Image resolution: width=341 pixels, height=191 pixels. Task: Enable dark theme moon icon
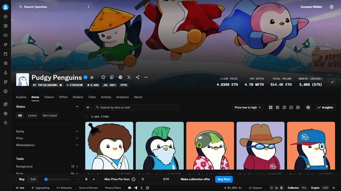(277, 188)
